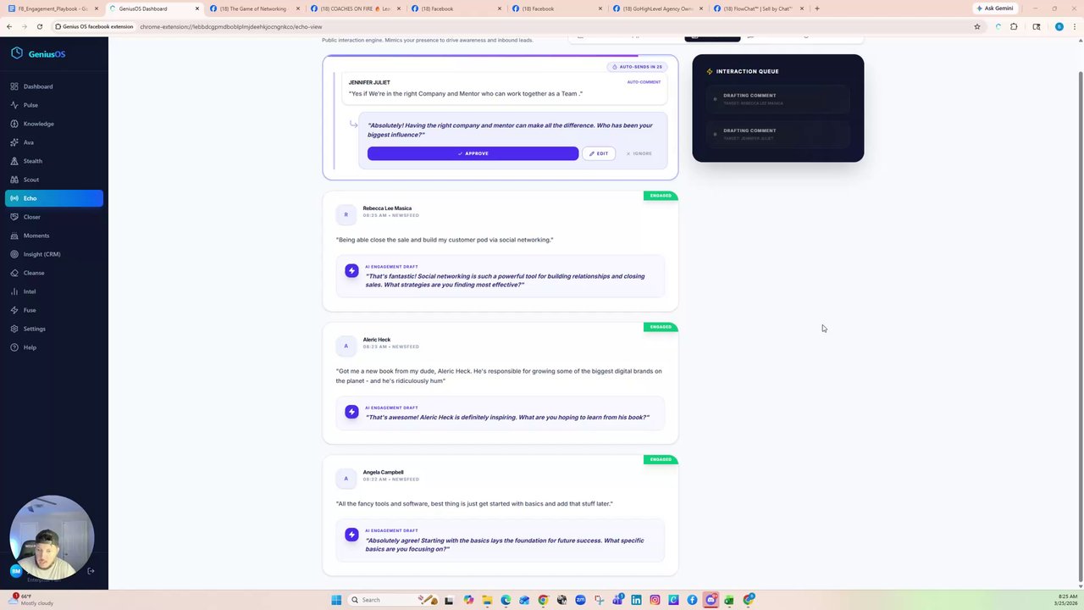
Task: Select the active Echo menu item
Action: [54, 198]
